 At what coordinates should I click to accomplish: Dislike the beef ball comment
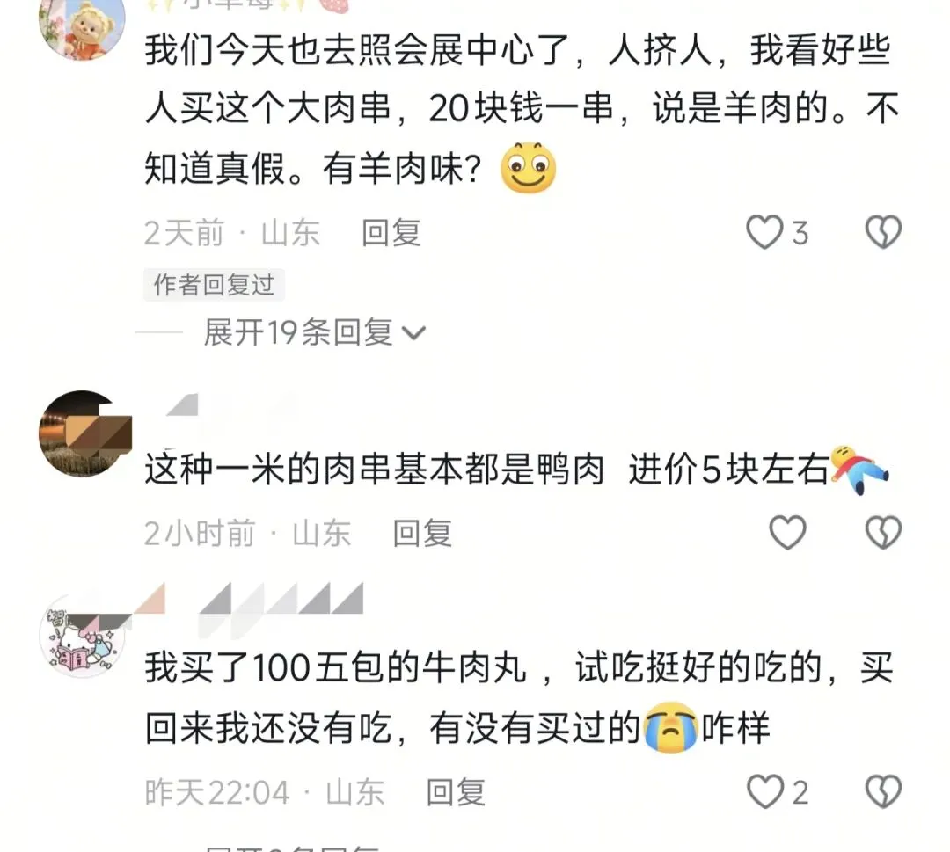click(883, 792)
